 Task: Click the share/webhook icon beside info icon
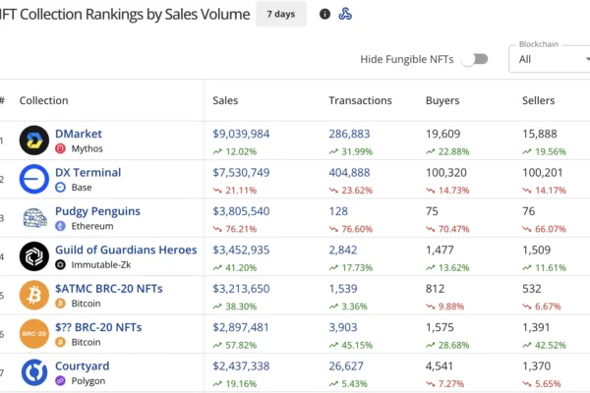(345, 14)
